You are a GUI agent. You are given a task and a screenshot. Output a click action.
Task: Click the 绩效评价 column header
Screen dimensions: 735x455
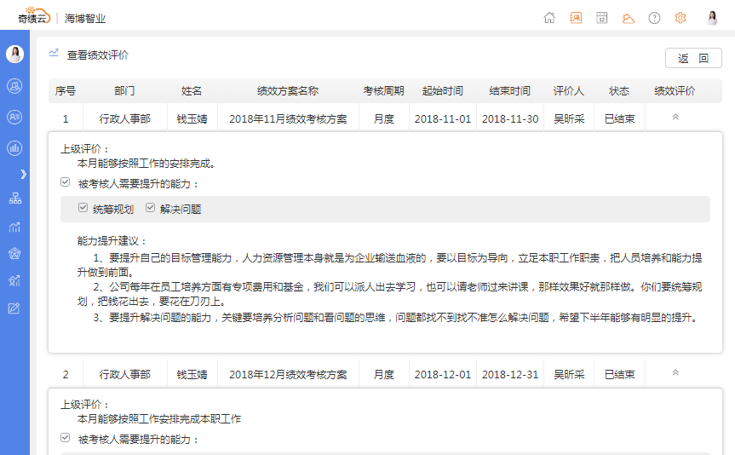675,90
